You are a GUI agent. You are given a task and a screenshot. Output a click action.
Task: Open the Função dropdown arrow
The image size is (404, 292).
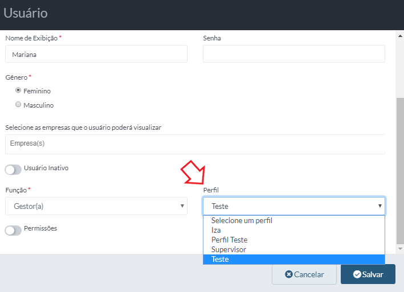pos(182,206)
